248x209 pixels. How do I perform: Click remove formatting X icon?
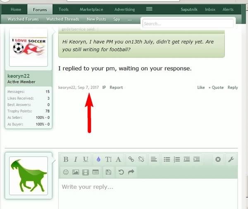click(218, 159)
